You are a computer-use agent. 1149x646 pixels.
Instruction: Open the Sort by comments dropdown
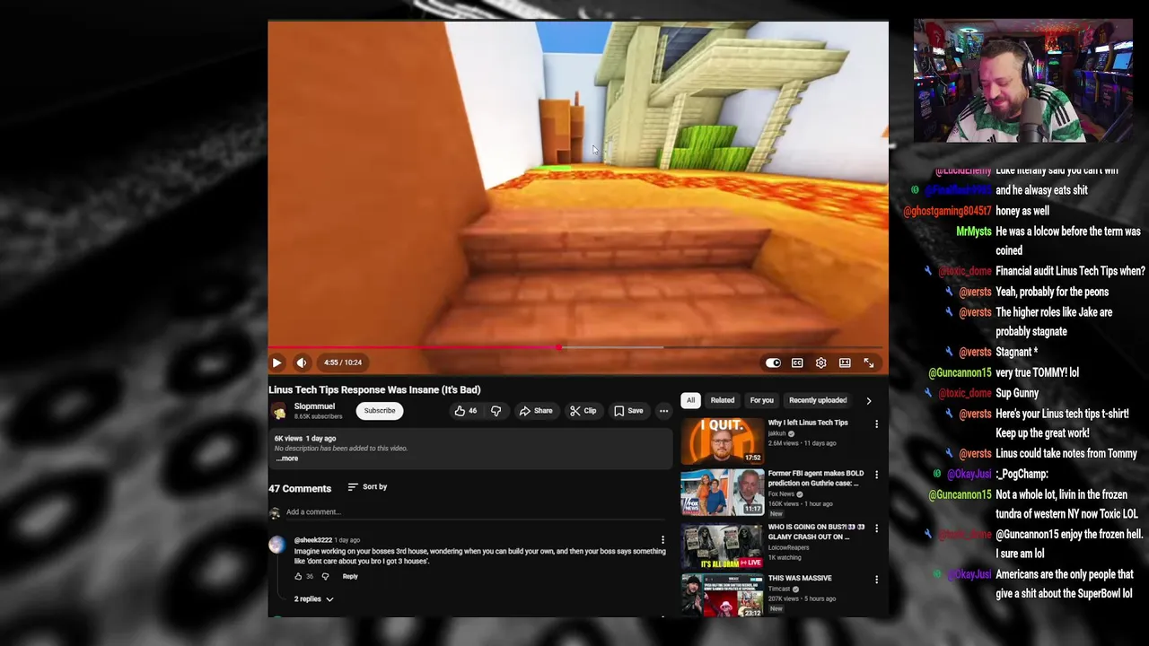coord(367,487)
